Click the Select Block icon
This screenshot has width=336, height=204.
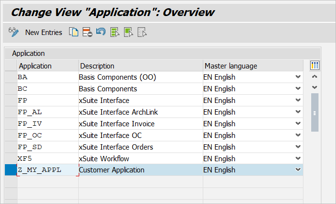click(128, 33)
